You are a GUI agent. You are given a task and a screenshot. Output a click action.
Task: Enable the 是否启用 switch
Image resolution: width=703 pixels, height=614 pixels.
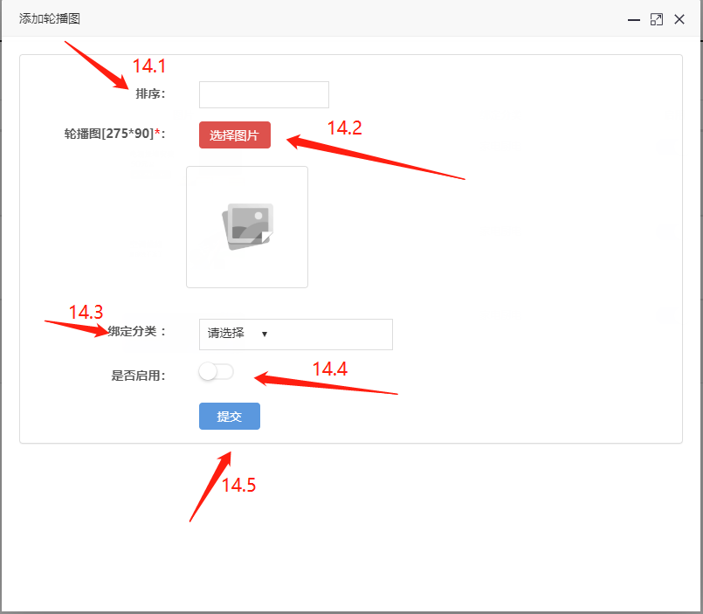pos(216,372)
